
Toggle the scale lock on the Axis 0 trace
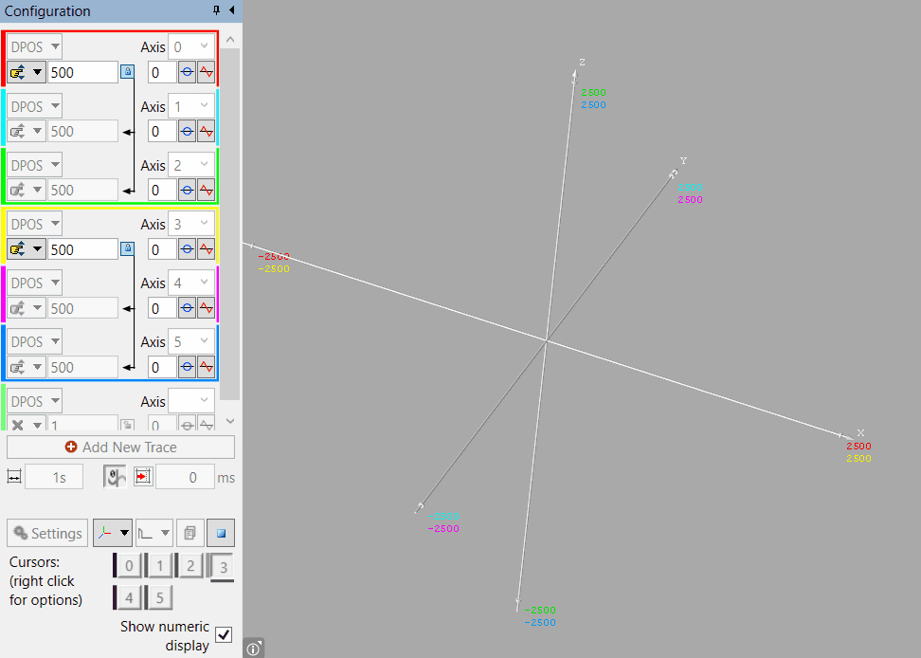point(128,72)
